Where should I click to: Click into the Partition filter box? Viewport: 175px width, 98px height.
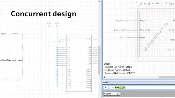(x=112, y=94)
